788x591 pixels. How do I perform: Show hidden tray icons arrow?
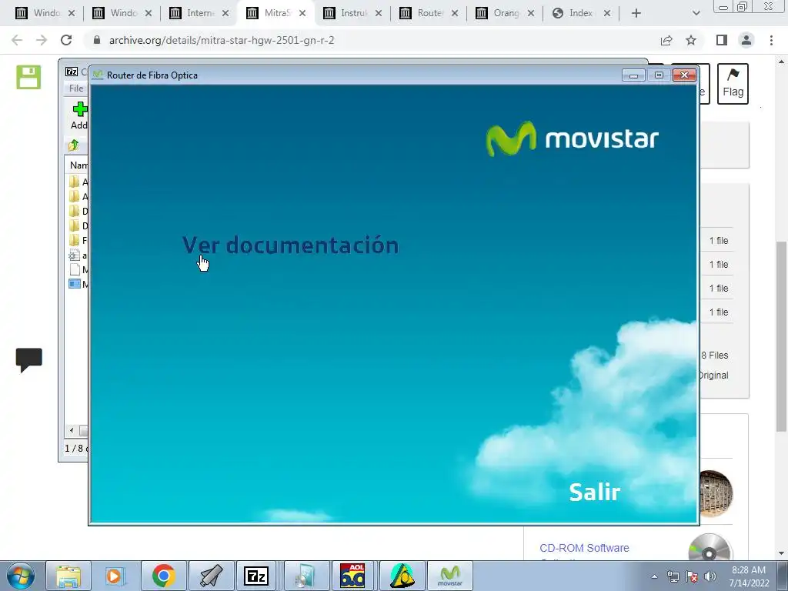click(x=654, y=577)
